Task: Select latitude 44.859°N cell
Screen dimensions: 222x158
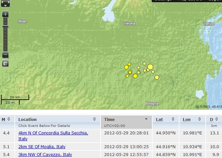Action: point(166,154)
